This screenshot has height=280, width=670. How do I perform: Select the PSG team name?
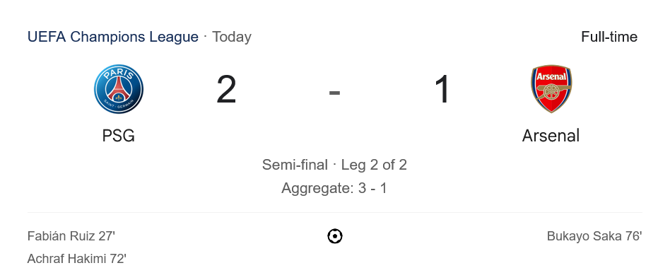click(x=118, y=136)
